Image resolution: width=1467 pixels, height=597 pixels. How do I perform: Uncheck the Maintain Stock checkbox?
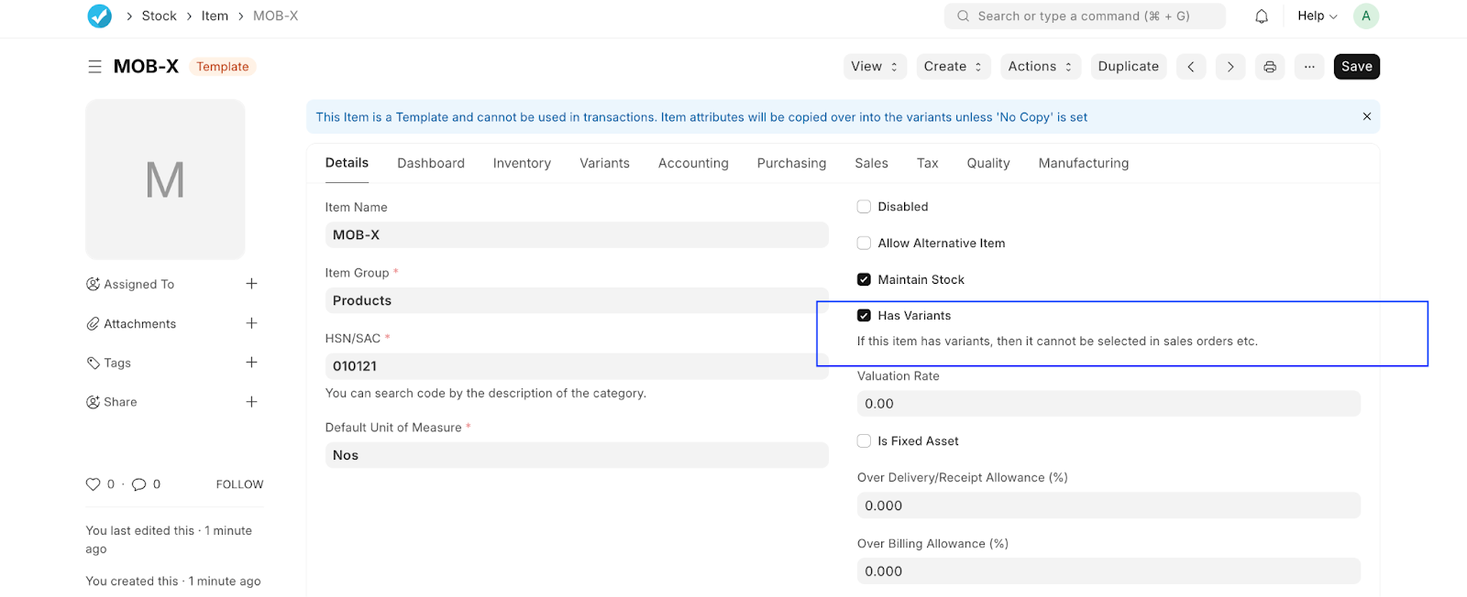point(864,279)
